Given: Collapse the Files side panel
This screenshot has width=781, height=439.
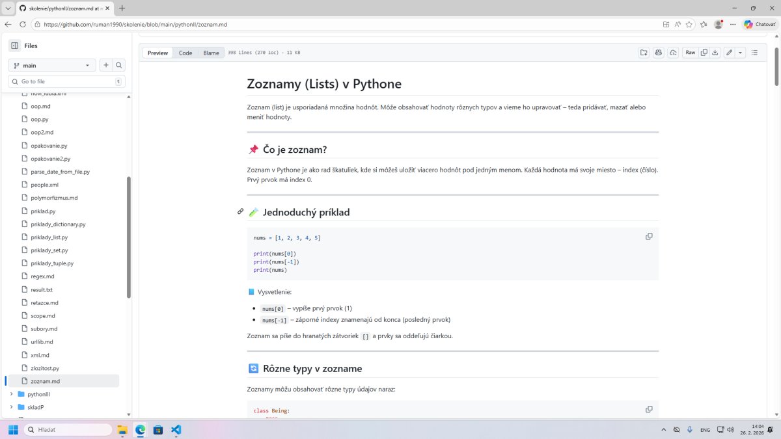Looking at the screenshot, I should (x=14, y=46).
